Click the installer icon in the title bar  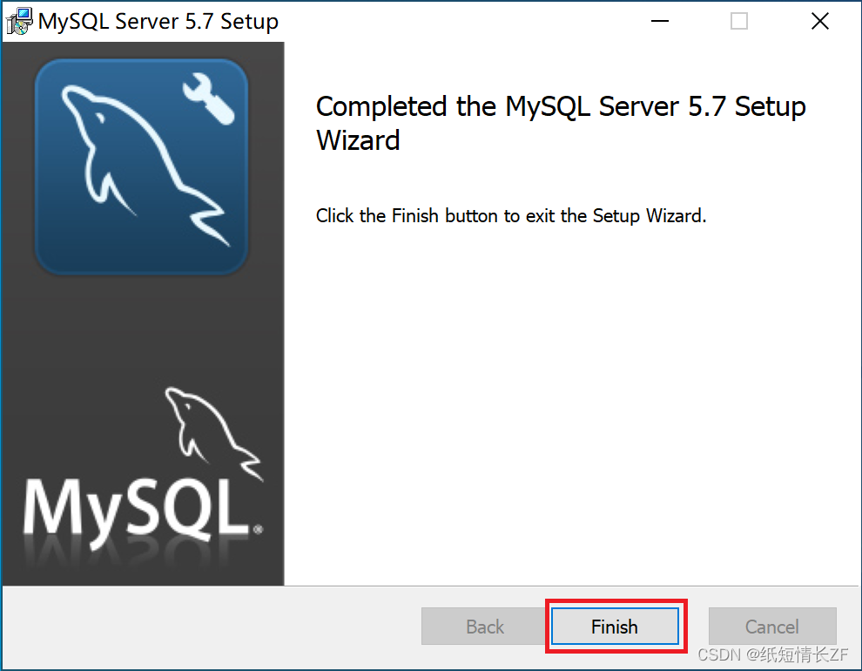19,22
